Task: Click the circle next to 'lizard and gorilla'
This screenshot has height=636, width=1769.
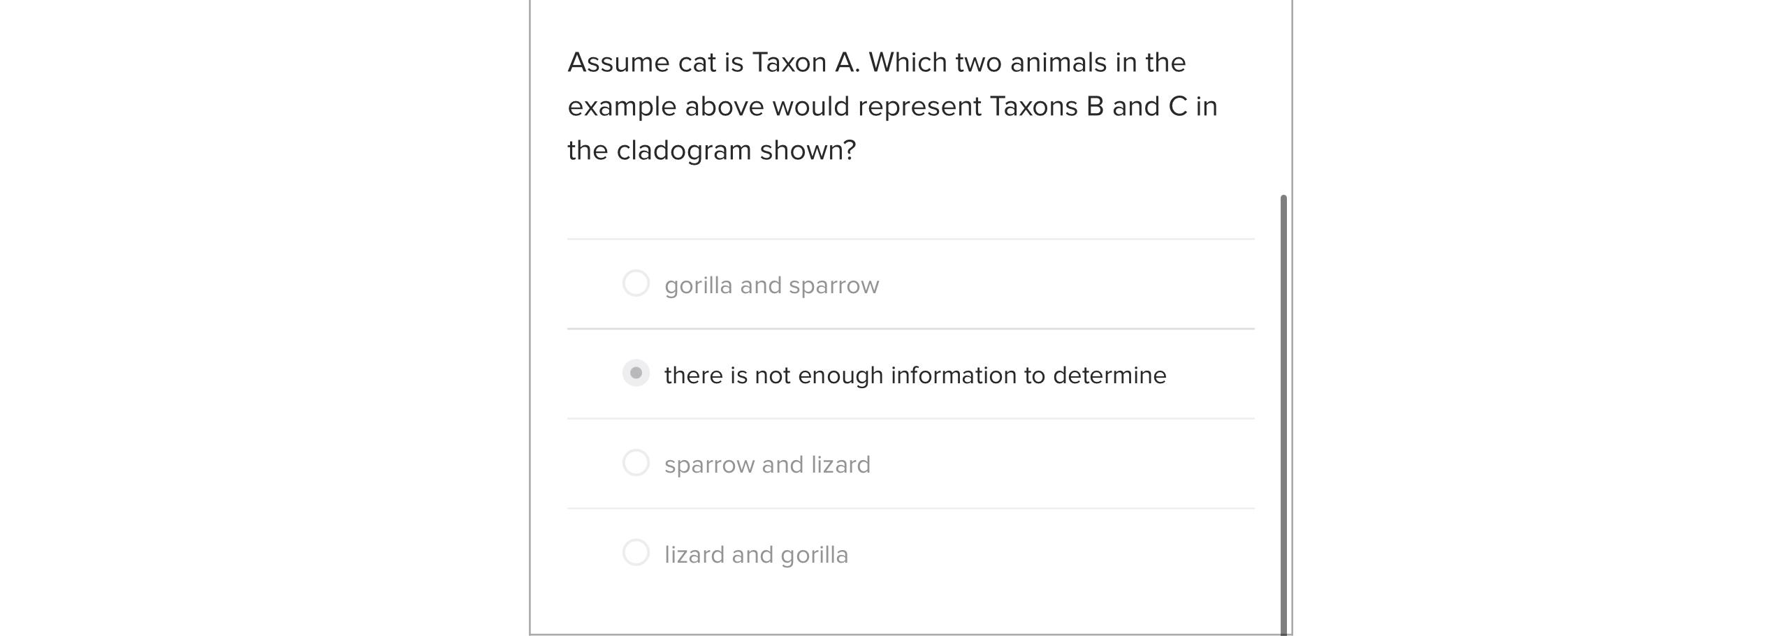Action: point(636,554)
